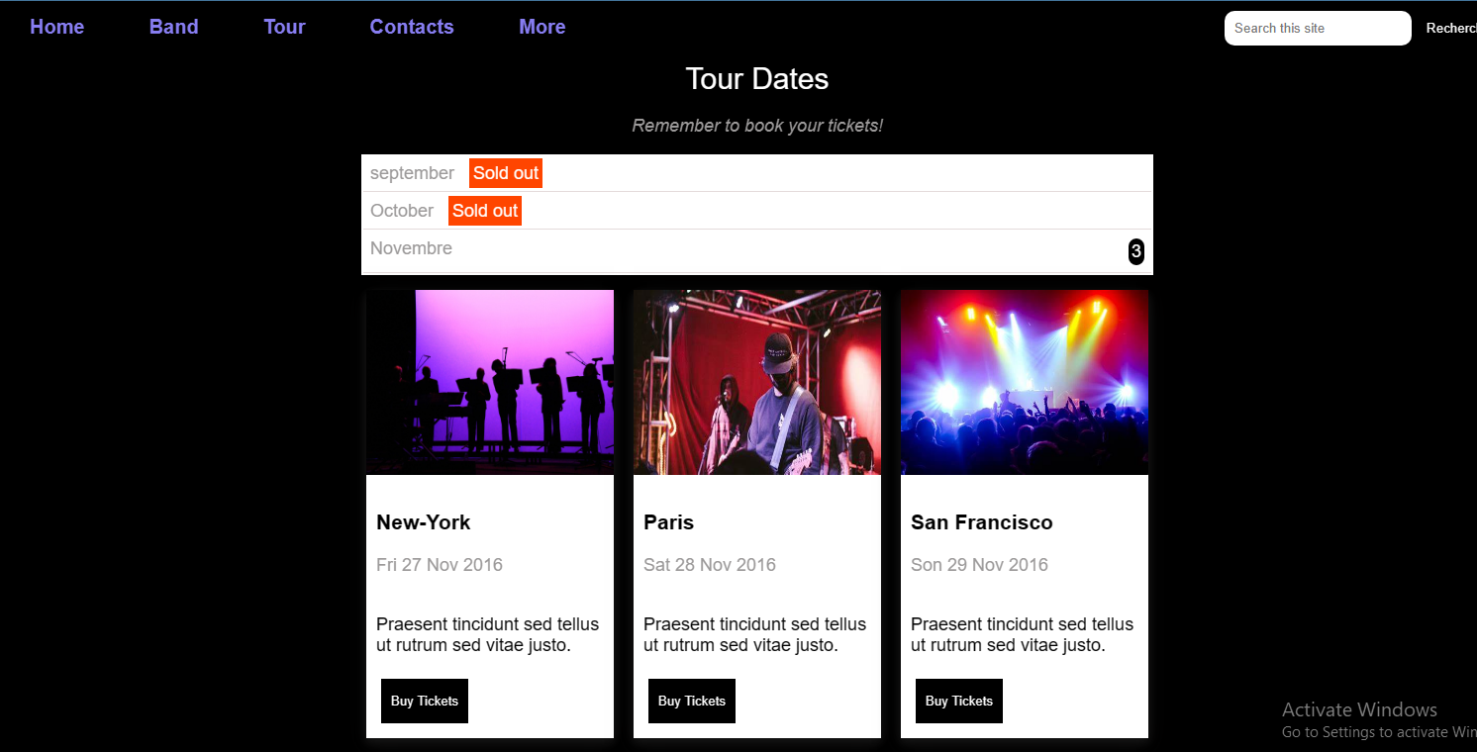Screen dimensions: 1477x752
Task: Expand the More navigation dropdown
Action: 542,27
